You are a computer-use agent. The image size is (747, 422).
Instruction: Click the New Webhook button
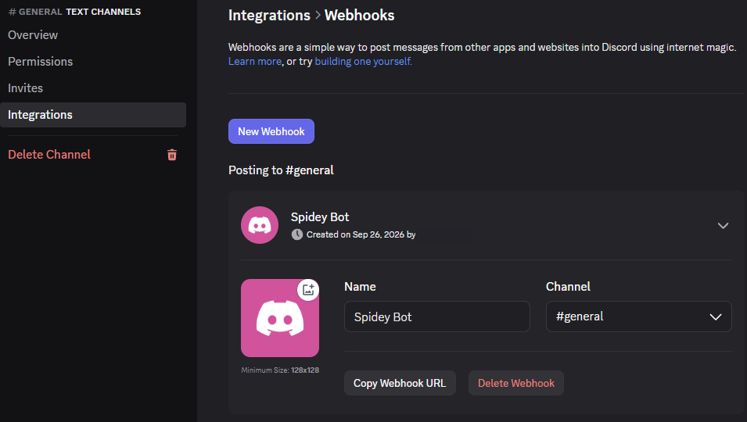(271, 131)
